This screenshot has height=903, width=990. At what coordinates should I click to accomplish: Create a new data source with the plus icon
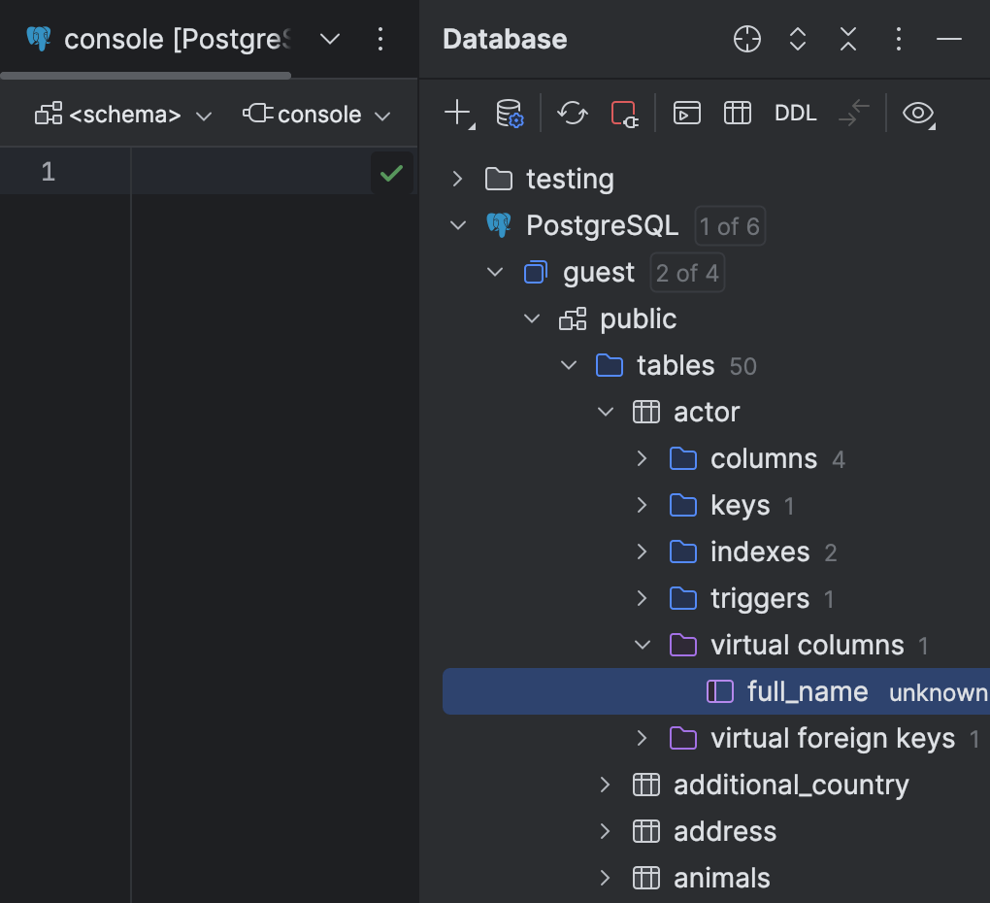click(454, 112)
